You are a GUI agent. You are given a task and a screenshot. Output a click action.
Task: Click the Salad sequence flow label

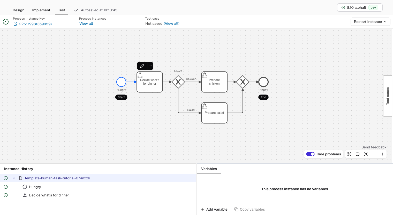point(191,110)
